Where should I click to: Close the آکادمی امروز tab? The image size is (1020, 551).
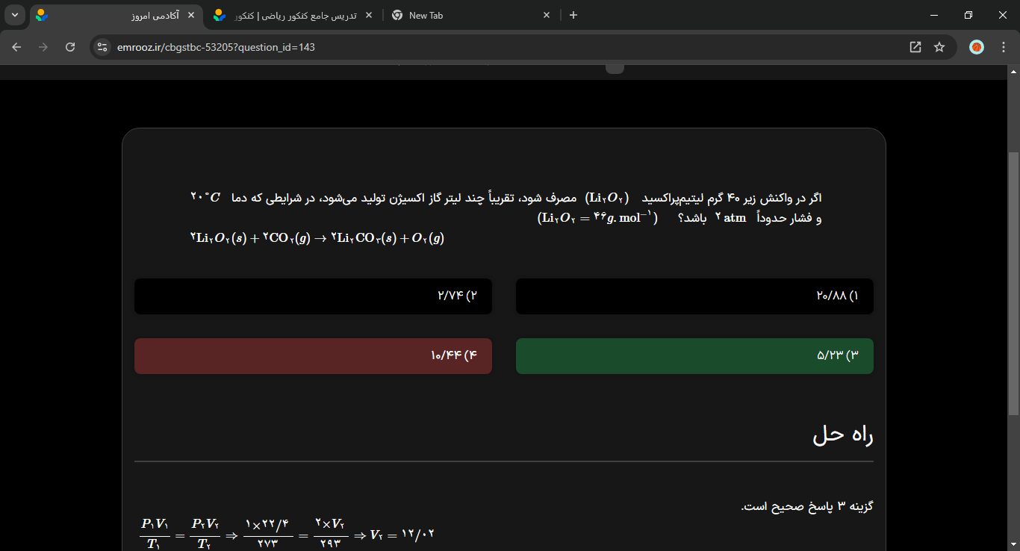(x=191, y=15)
